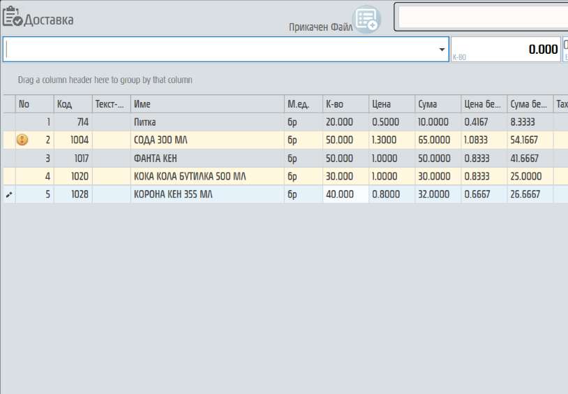
Task: Sort by the Код column header
Action: click(73, 105)
